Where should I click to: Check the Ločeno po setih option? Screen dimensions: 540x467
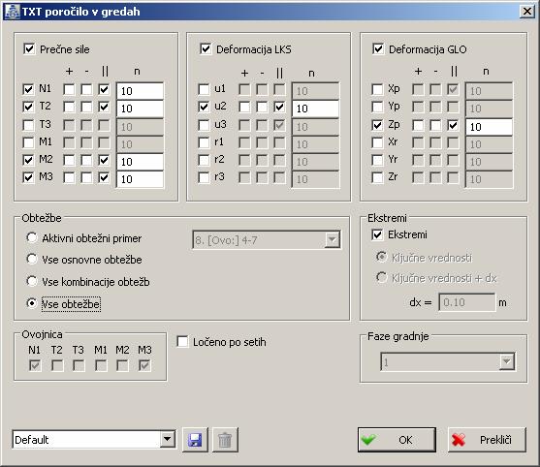point(182,342)
